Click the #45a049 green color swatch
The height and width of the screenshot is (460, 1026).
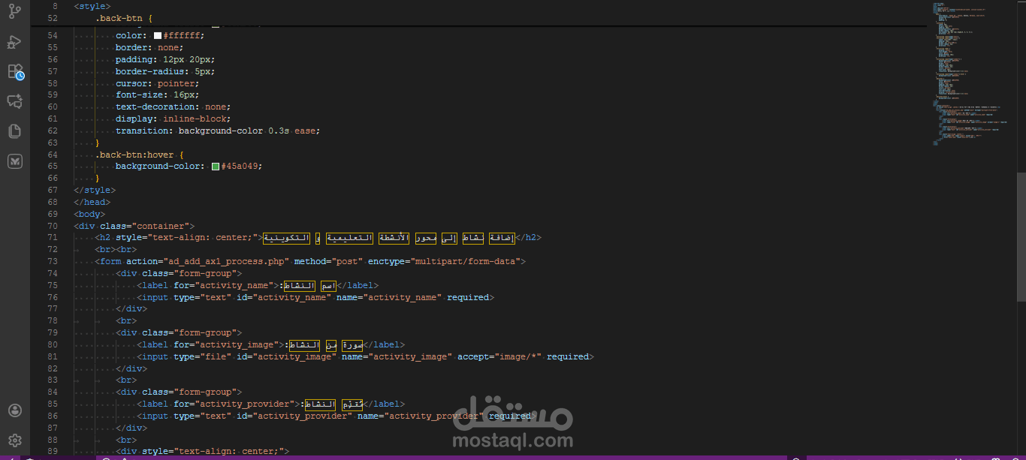click(216, 167)
